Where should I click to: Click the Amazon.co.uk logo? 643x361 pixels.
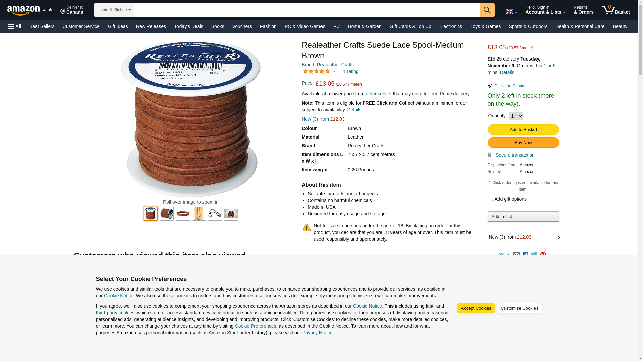(x=30, y=10)
